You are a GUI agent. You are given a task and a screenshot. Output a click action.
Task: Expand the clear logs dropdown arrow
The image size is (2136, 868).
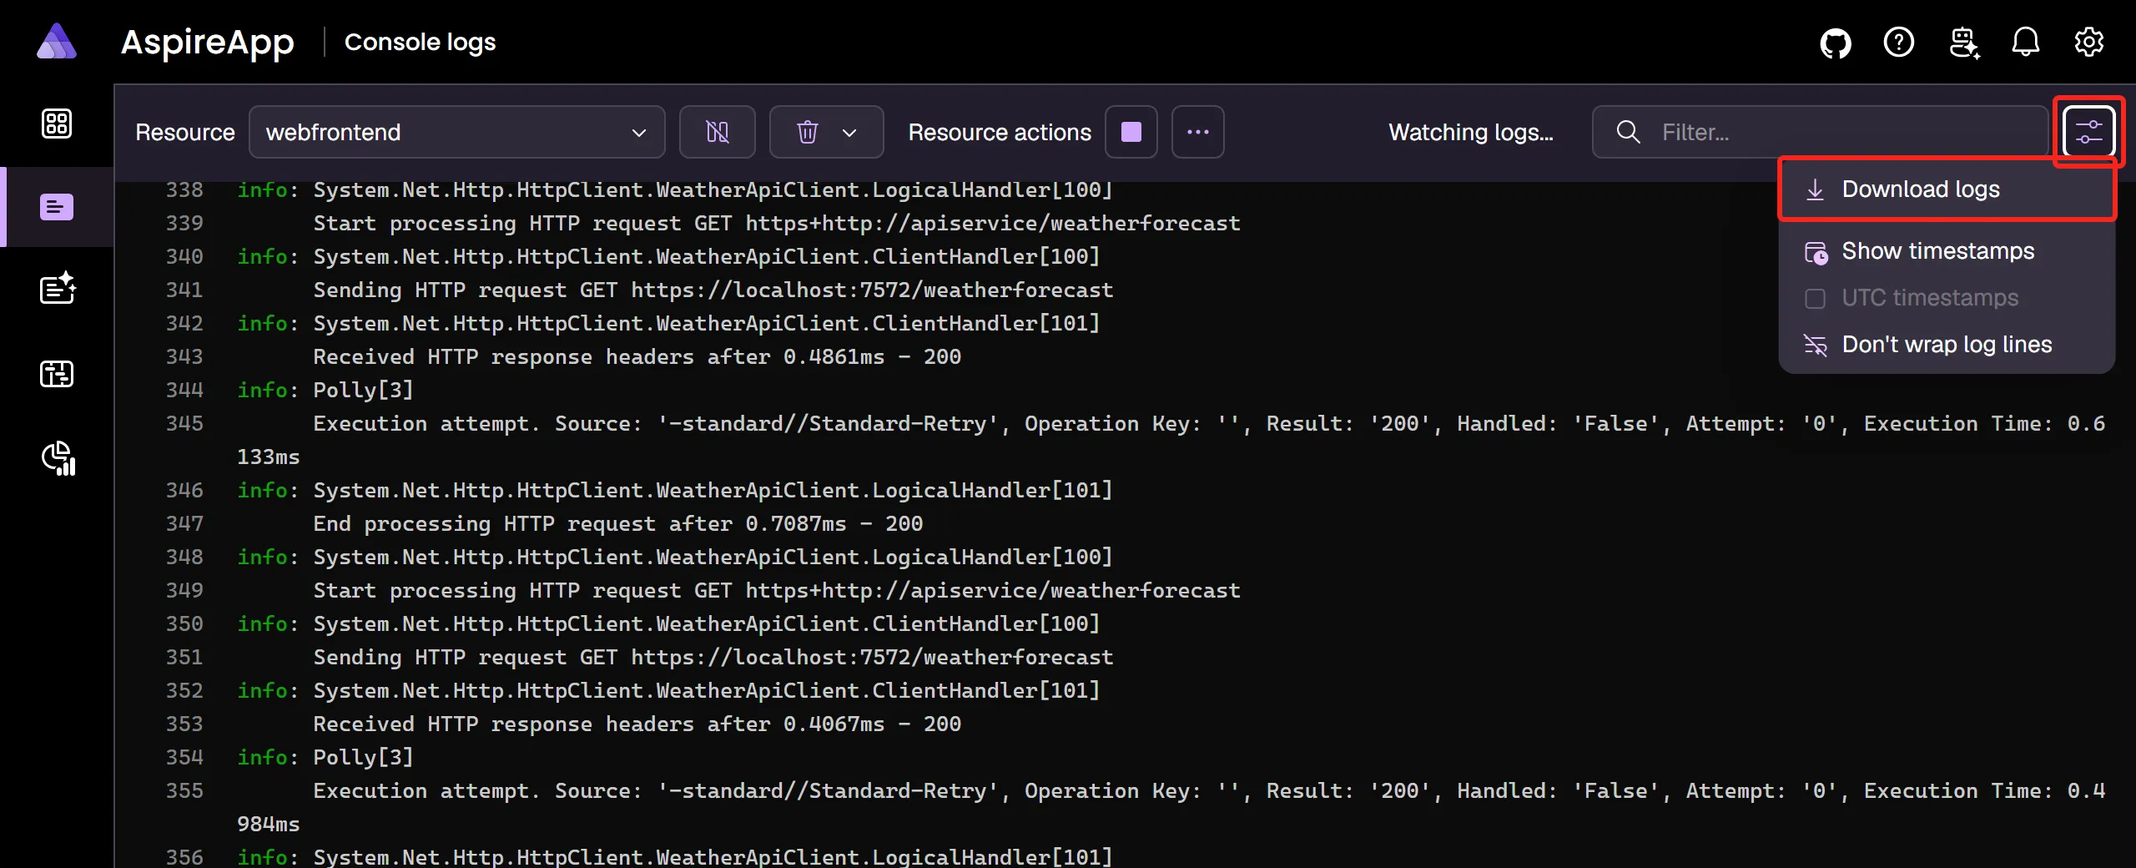(849, 132)
